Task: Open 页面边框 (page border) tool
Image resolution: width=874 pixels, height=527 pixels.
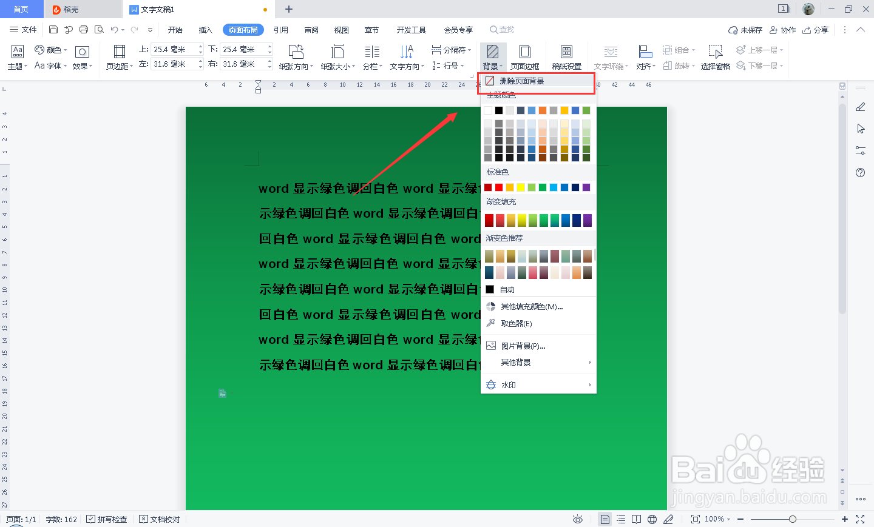Action: [525, 58]
